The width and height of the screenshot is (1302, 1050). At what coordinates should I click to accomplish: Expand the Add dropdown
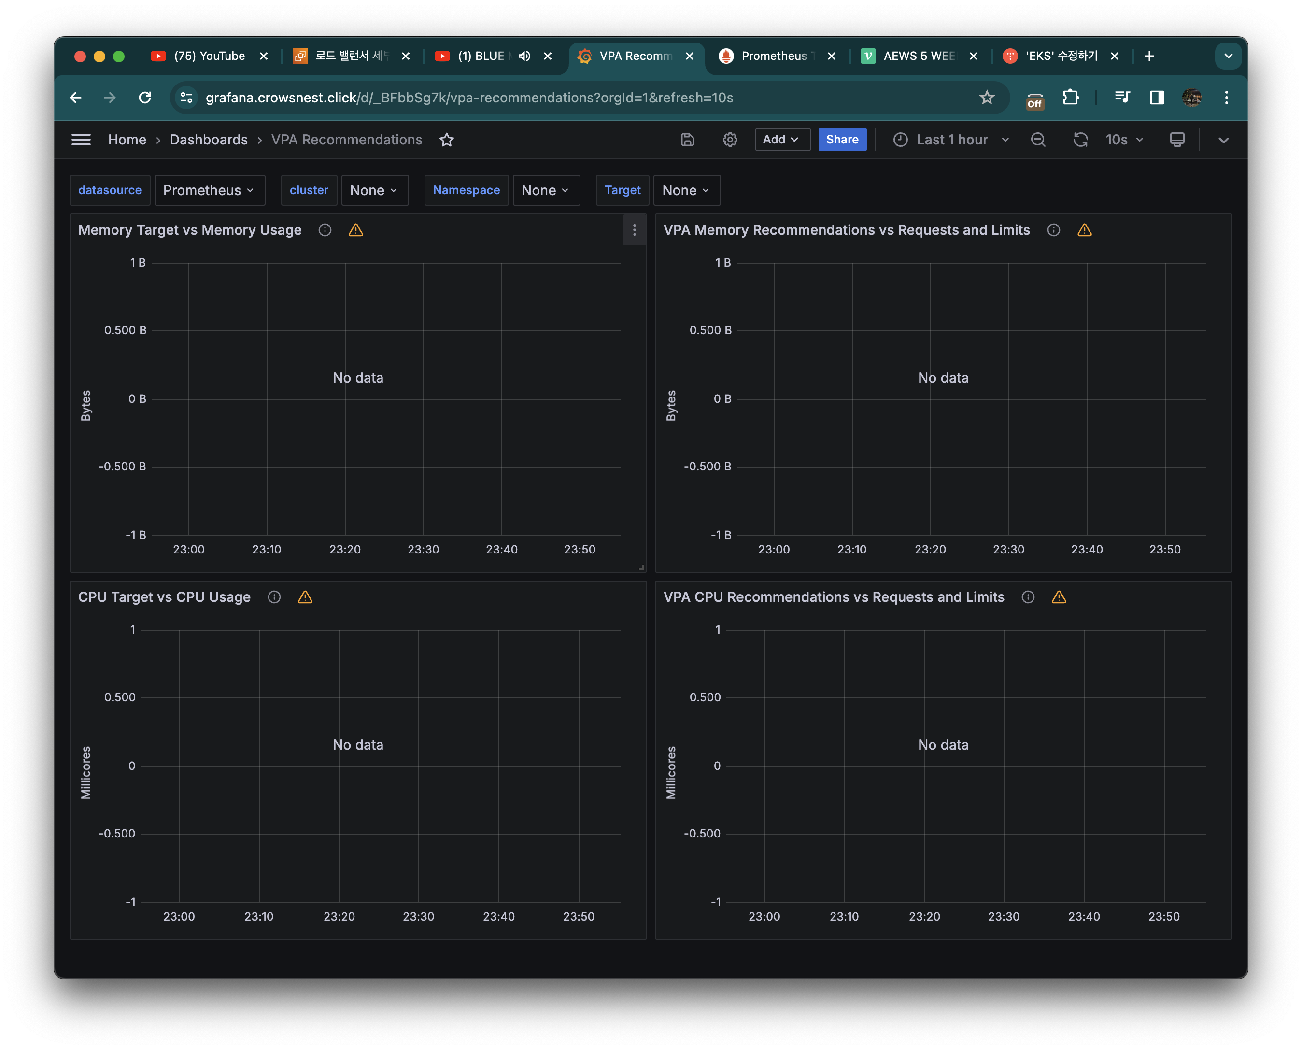(x=782, y=140)
